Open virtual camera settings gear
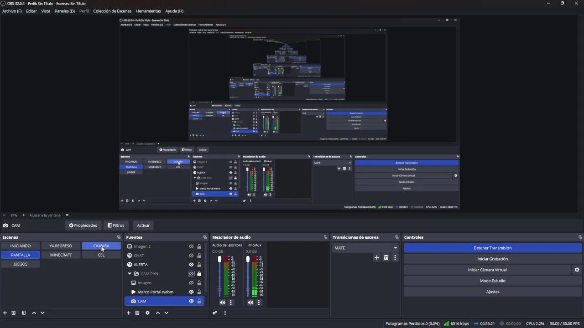This screenshot has width=584, height=328. tap(577, 270)
